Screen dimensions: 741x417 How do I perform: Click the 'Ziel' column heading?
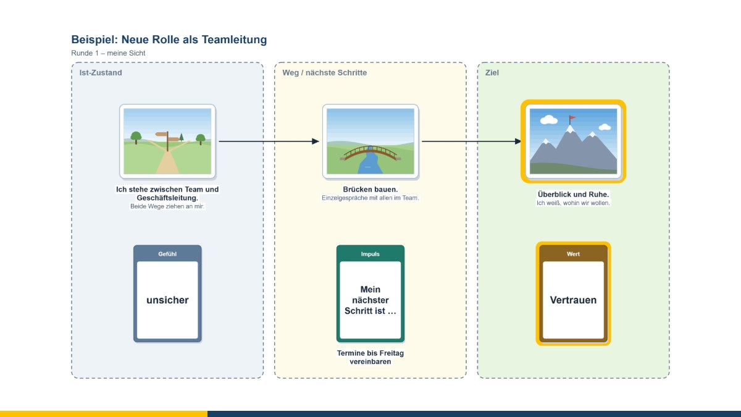[492, 73]
